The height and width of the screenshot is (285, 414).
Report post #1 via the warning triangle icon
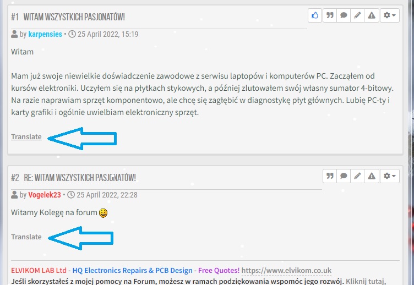point(372,15)
